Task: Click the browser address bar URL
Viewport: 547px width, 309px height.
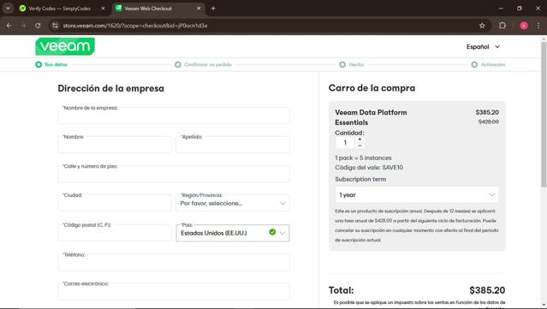Action: 135,26
